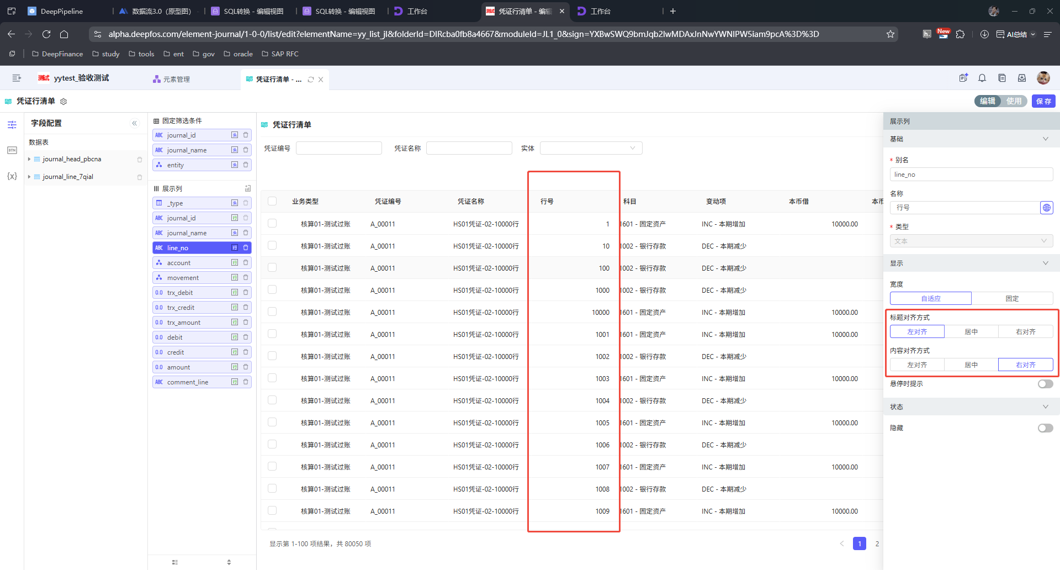Click the 凭证编号 input field
The width and height of the screenshot is (1060, 570).
339,148
